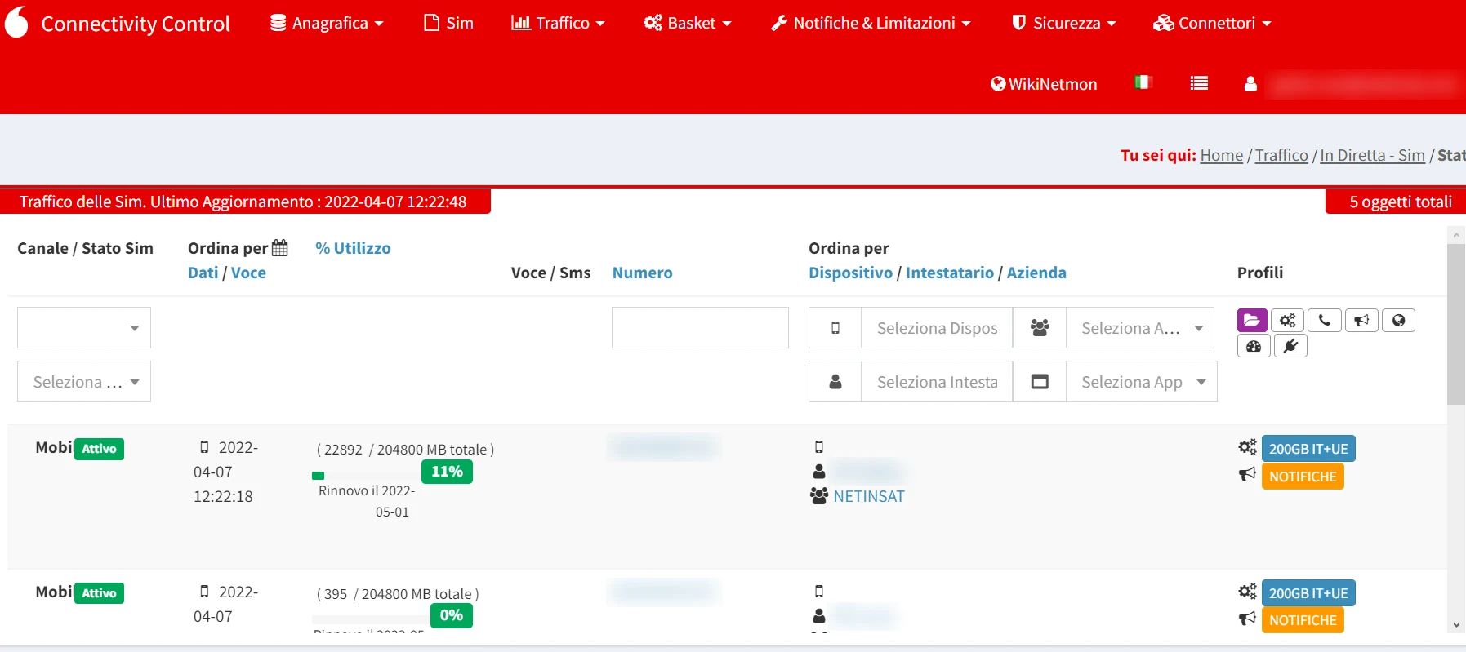Click first row 200GB IT+UE profile badge
Image resolution: width=1466 pixels, height=652 pixels.
1308,449
